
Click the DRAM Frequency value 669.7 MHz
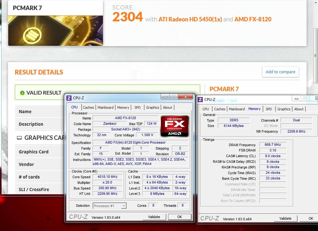[x=273, y=145]
